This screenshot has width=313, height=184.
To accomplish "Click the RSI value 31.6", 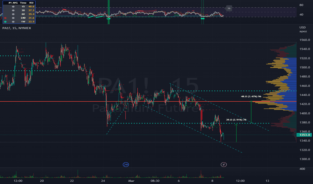I will tap(31, 18).
